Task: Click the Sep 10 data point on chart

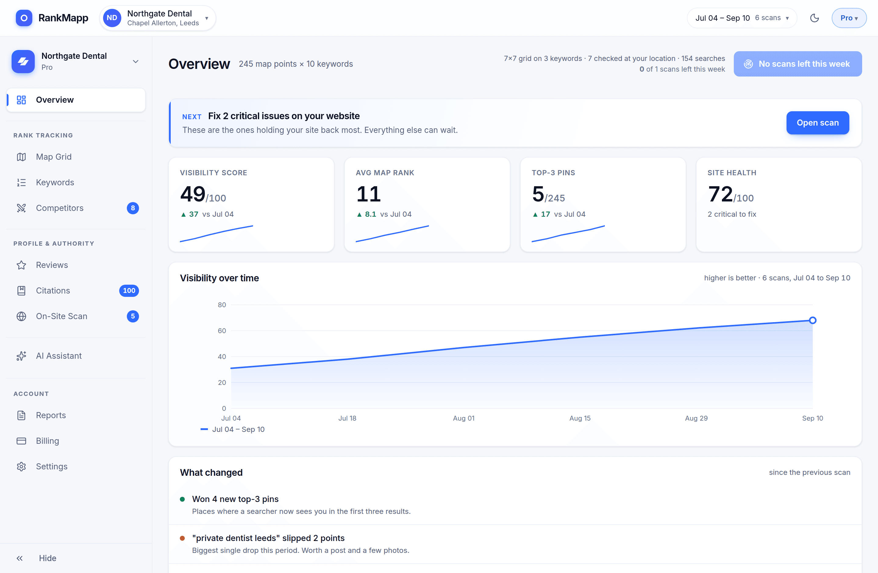Action: point(813,320)
